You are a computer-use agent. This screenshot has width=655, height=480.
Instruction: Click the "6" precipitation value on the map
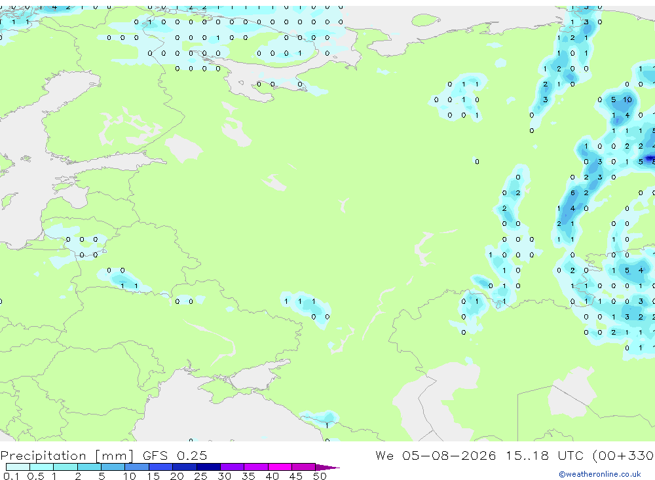(572, 193)
